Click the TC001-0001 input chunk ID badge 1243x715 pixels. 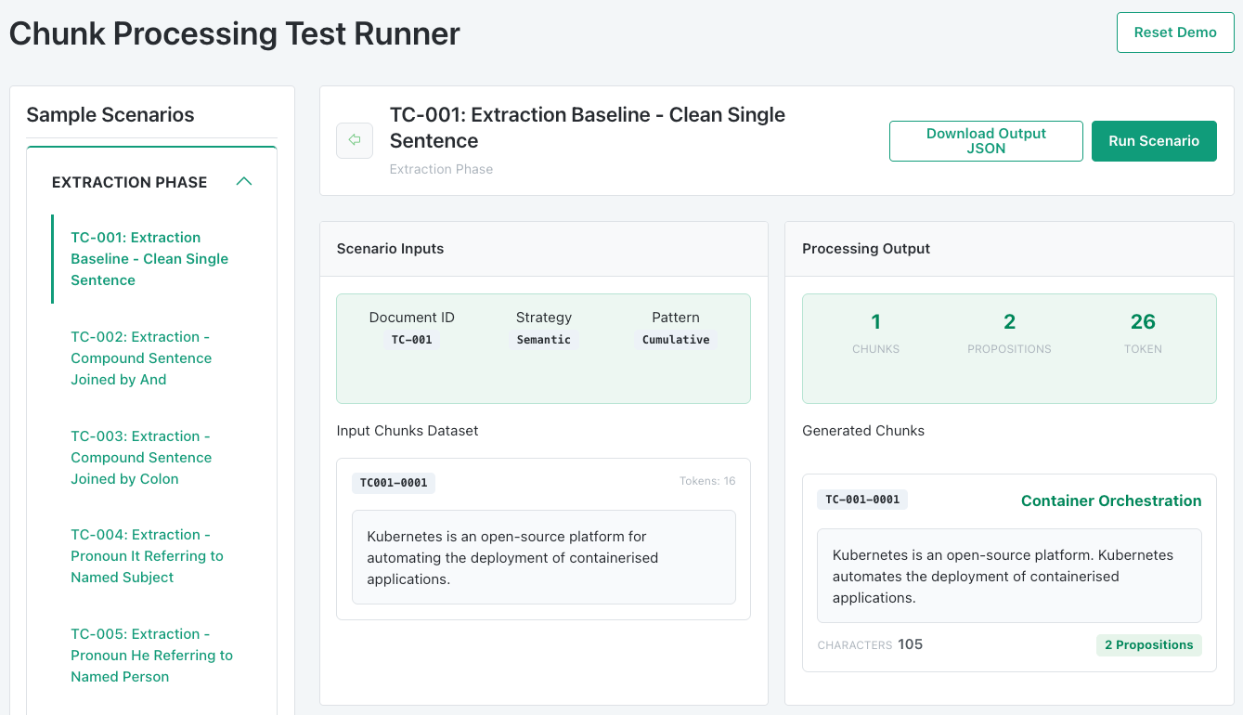[x=394, y=483]
